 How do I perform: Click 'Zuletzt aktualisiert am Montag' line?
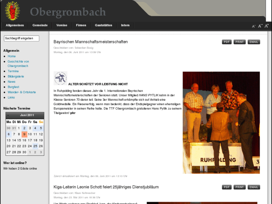point(91,176)
